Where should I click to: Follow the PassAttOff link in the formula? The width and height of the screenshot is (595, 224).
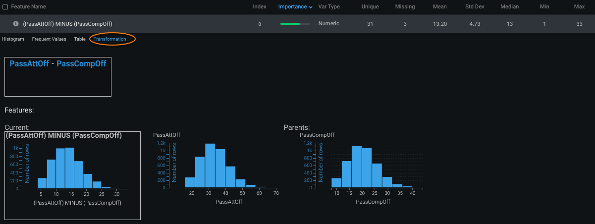[x=29, y=64]
